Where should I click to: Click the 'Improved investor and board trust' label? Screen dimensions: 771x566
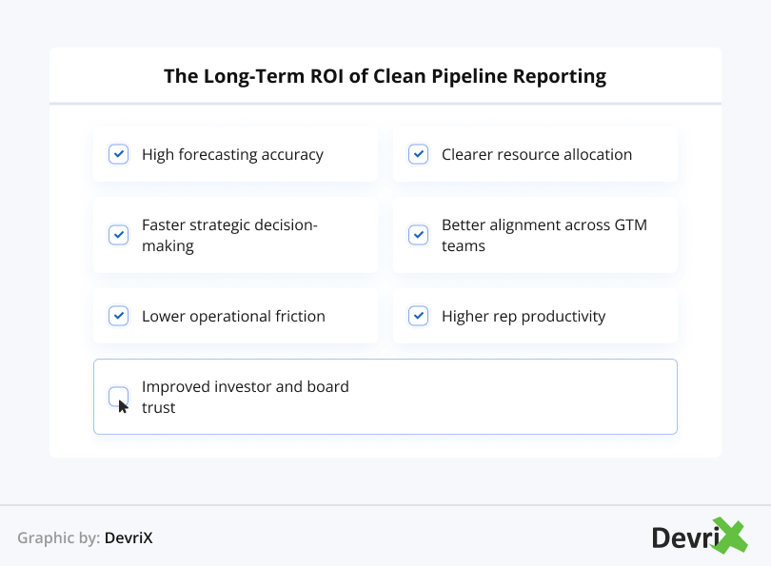[246, 397]
